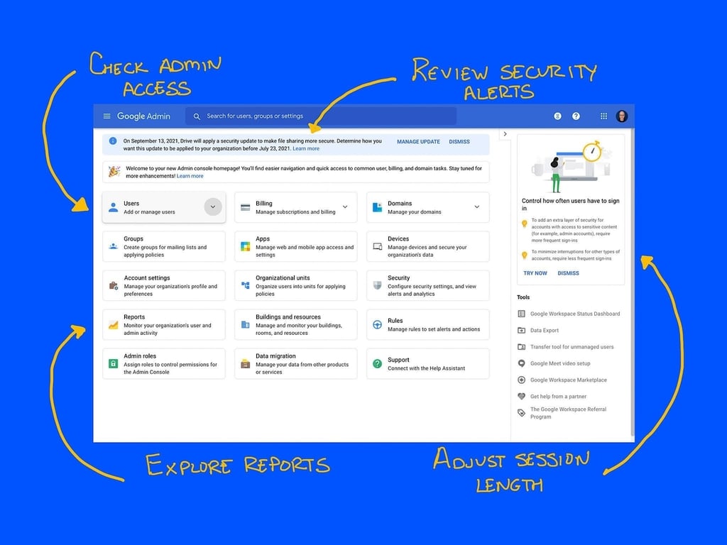Open the Data Export tool link
This screenshot has height=545, width=727.
tap(545, 331)
